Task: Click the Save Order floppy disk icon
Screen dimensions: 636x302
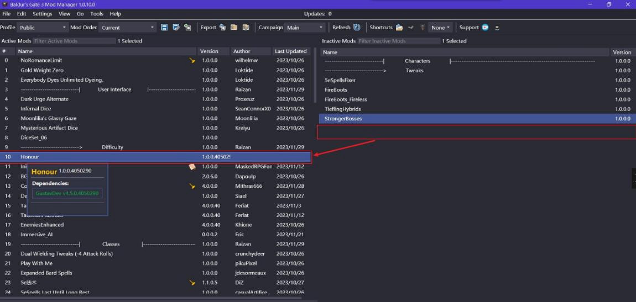Action: 164,28
